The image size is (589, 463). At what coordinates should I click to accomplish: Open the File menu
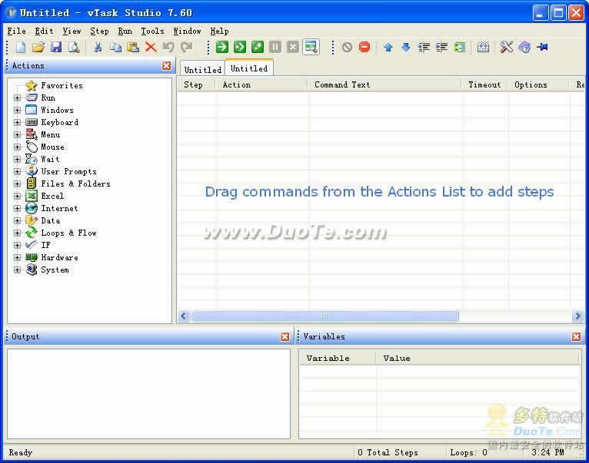coord(16,31)
